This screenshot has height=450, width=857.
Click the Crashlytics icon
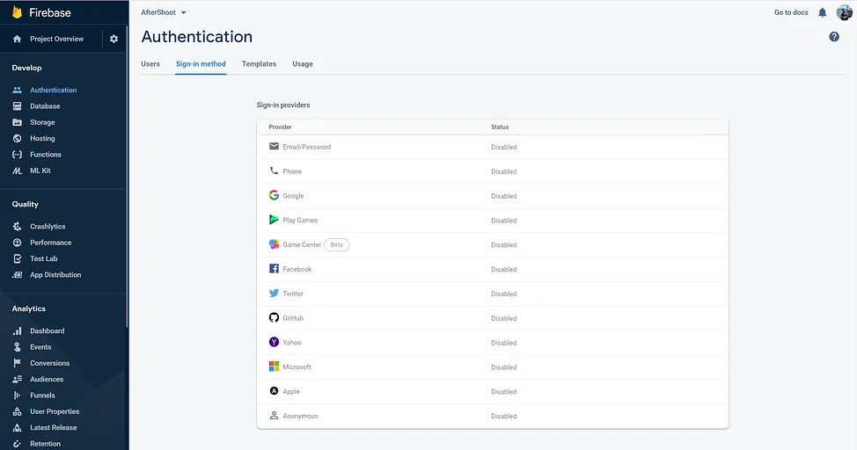point(17,226)
